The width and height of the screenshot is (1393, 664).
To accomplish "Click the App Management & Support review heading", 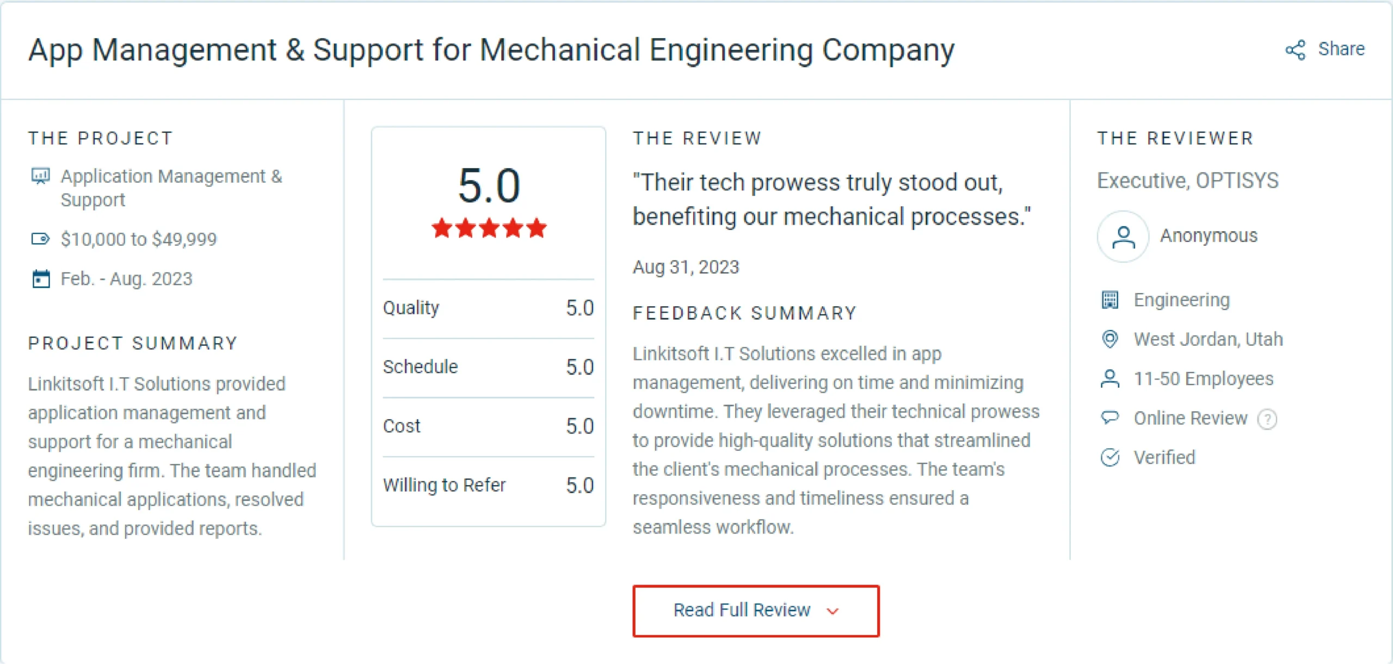I will (x=490, y=50).
